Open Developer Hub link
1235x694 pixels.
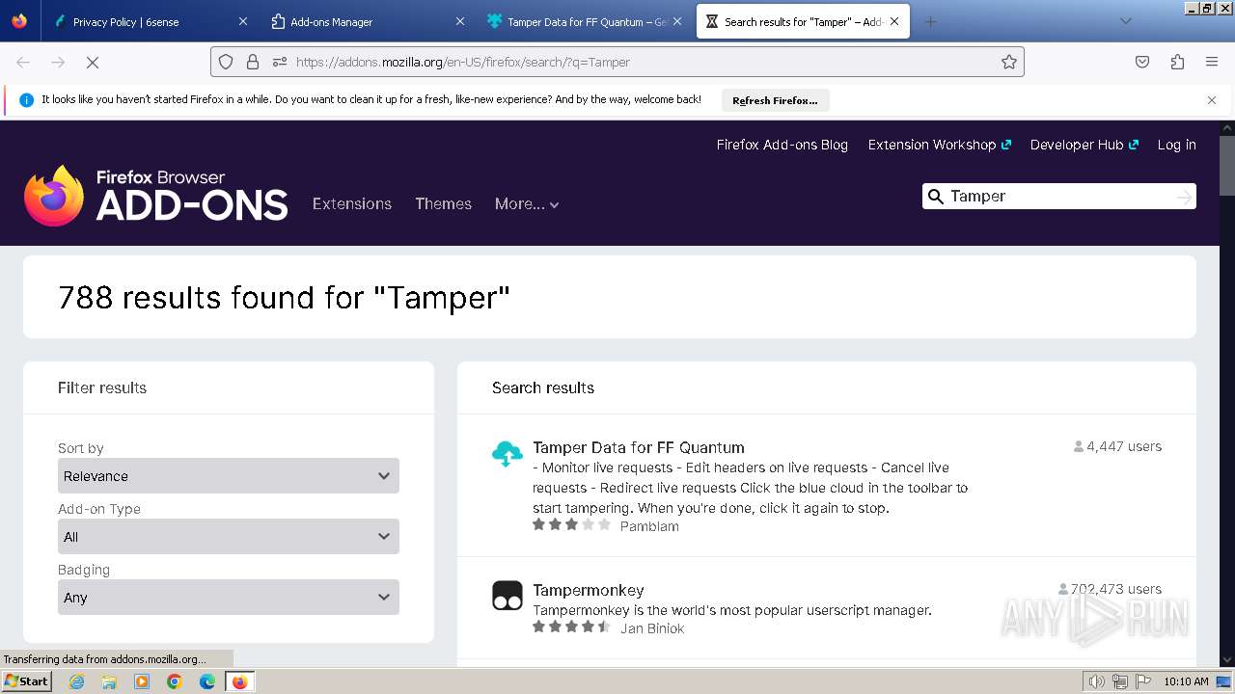pyautogui.click(x=1084, y=145)
